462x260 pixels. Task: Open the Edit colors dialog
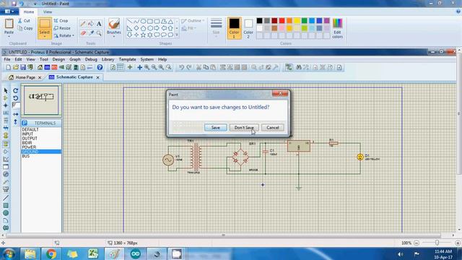(x=337, y=28)
